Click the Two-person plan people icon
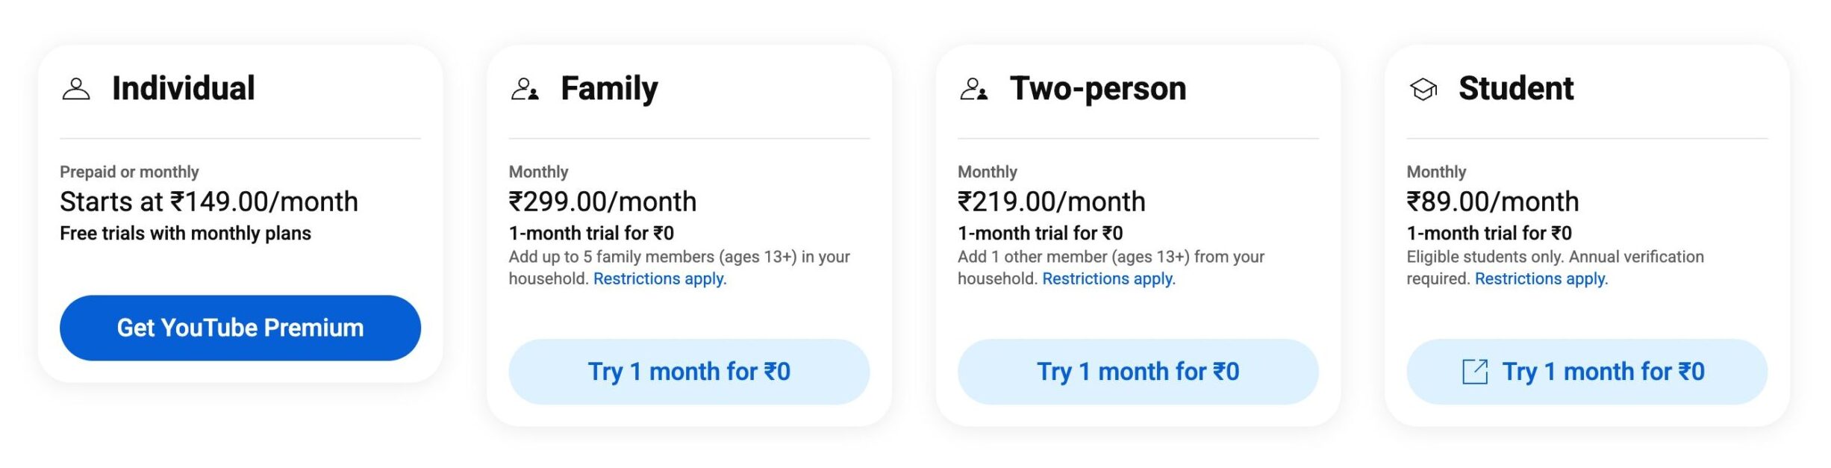This screenshot has height=468, width=1831. [973, 90]
